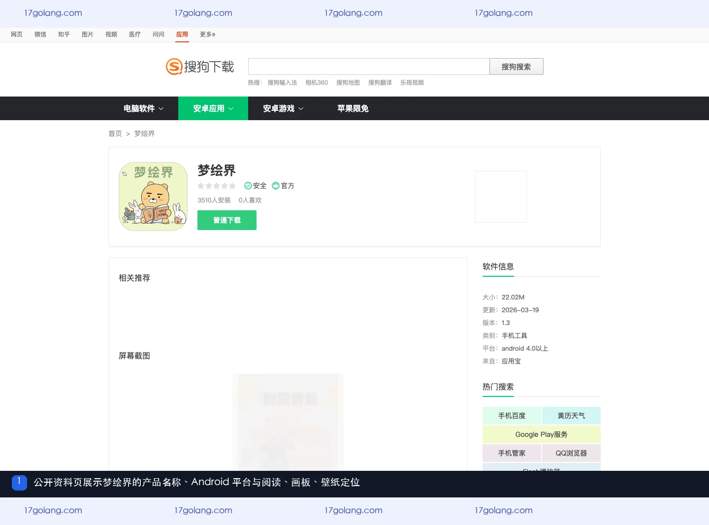The height and width of the screenshot is (525, 709).
Task: Switch to the 图片 tab
Action: pyautogui.click(x=88, y=34)
